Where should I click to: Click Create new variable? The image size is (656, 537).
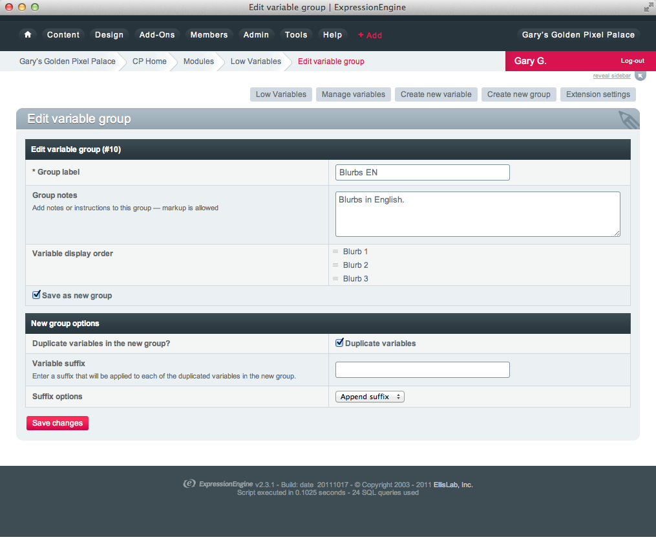[436, 94]
